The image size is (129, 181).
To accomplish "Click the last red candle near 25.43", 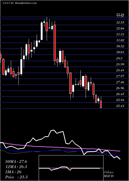I will [101, 104].
